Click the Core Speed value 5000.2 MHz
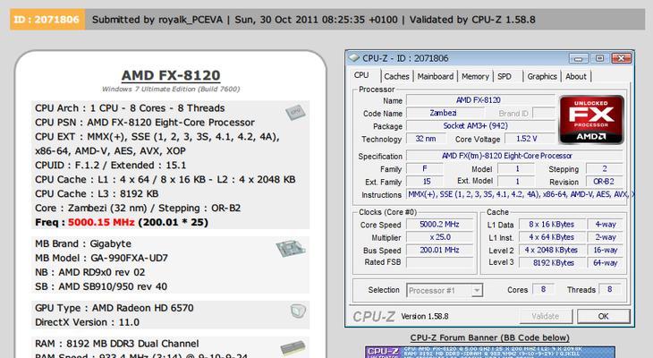 [440, 225]
